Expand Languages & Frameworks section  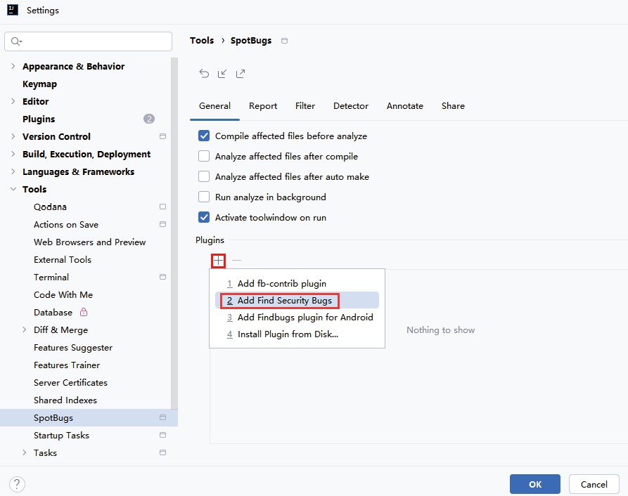pos(13,171)
